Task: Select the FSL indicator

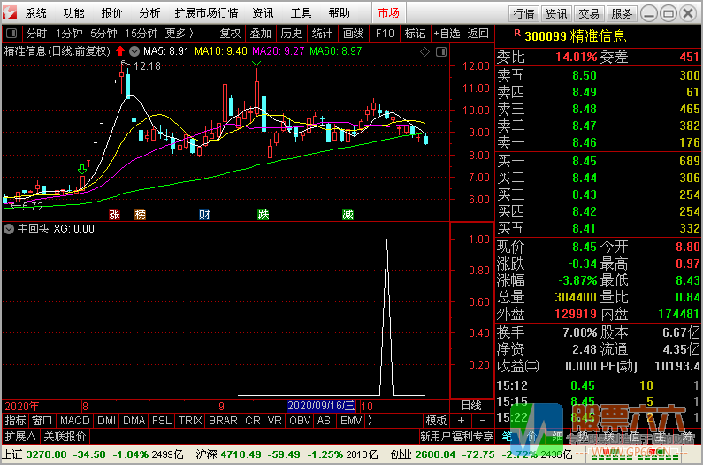Action: (162, 421)
